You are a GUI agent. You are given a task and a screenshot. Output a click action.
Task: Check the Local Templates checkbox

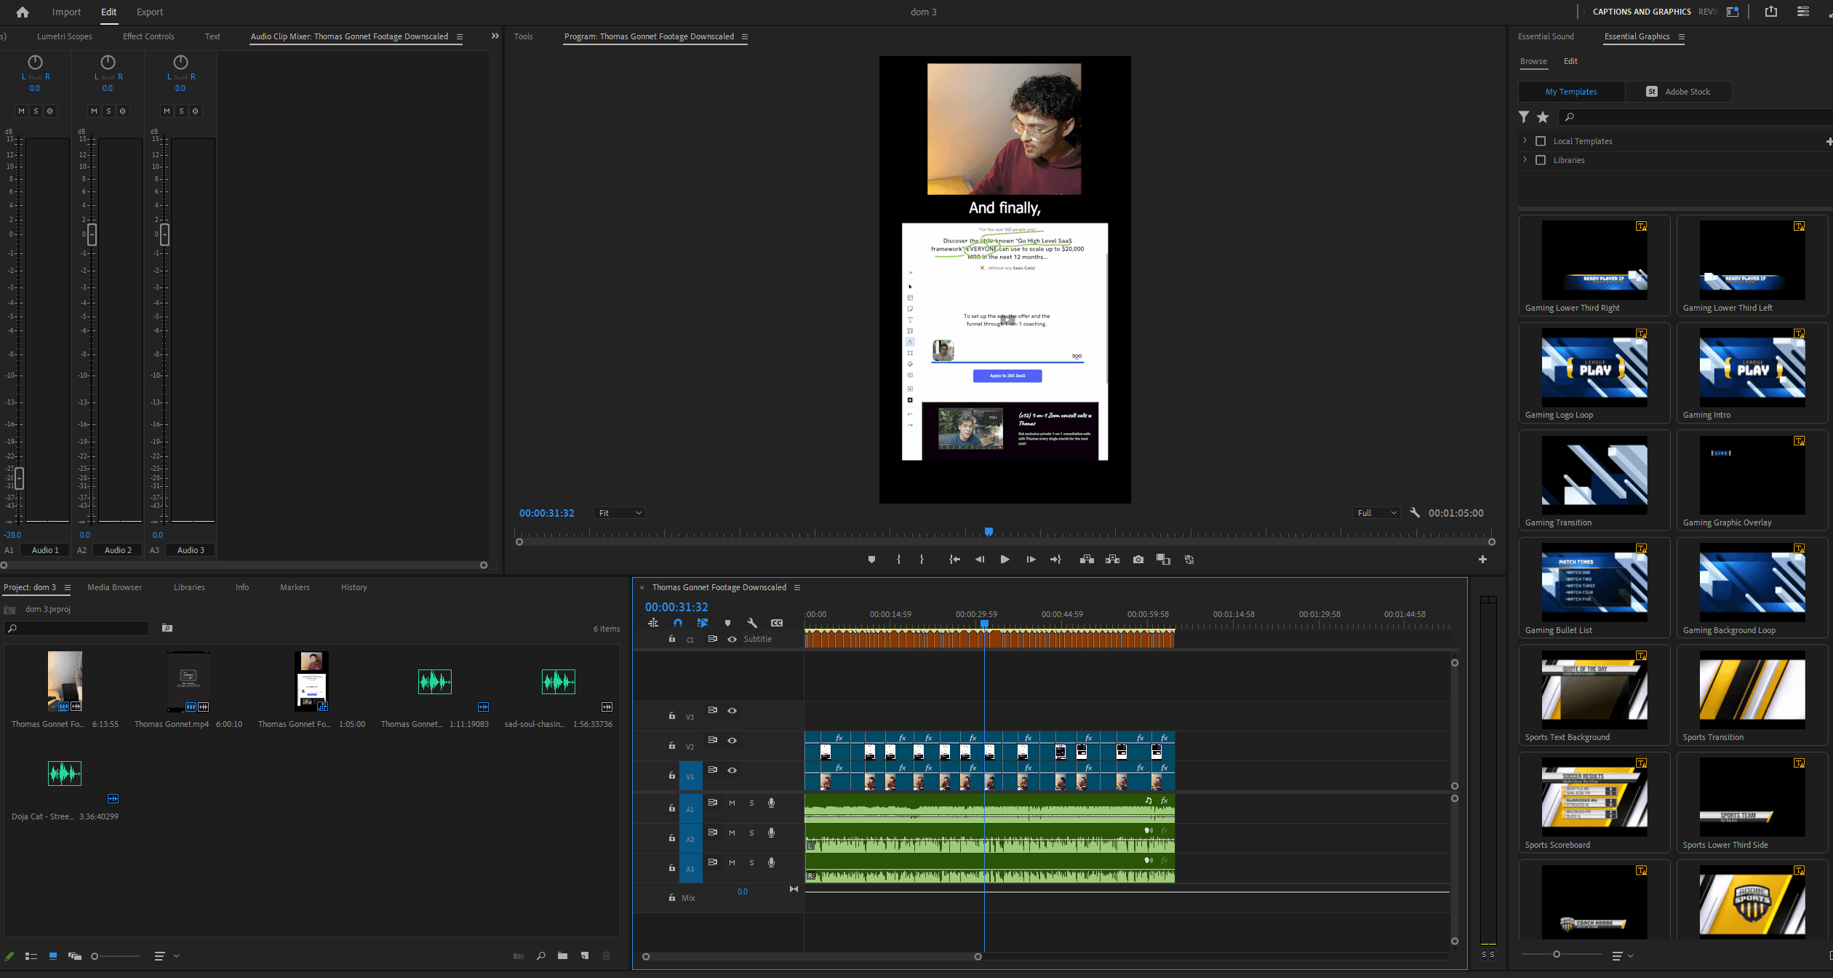[x=1540, y=141]
